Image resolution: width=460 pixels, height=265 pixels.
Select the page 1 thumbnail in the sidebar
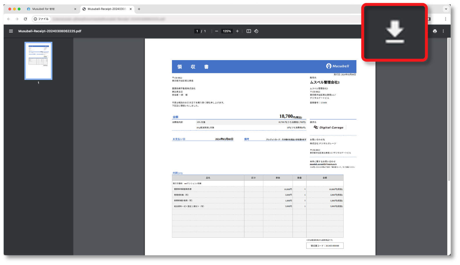pyautogui.click(x=38, y=61)
